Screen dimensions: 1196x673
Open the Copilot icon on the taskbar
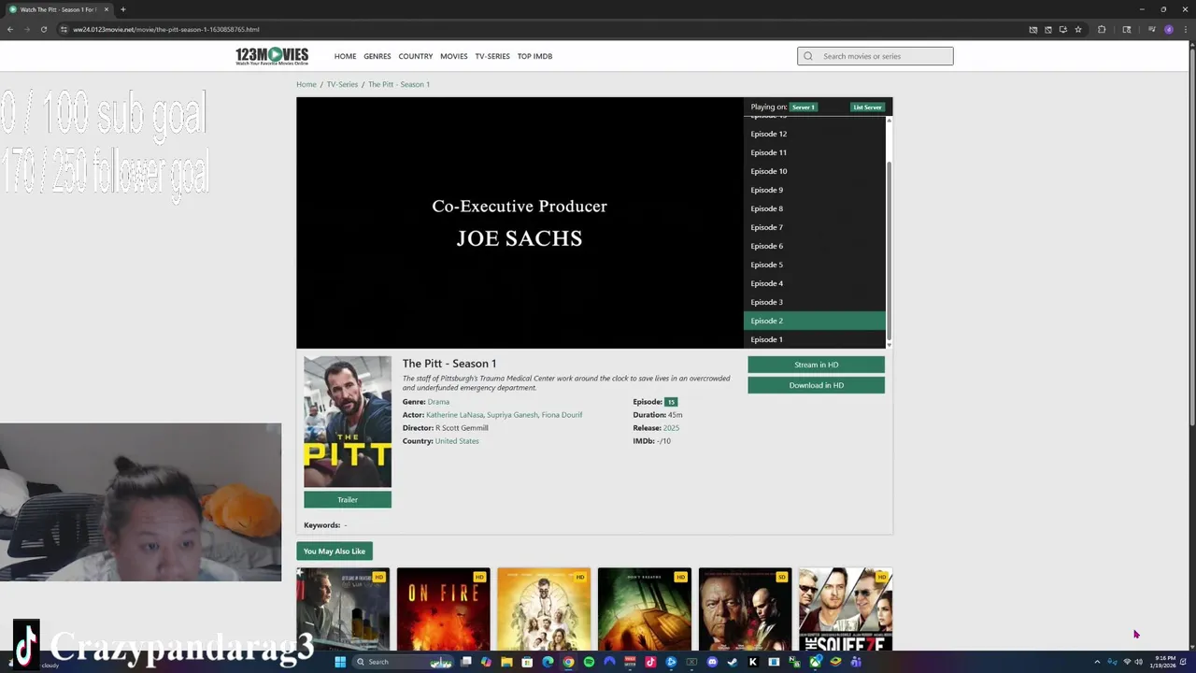pyautogui.click(x=486, y=662)
